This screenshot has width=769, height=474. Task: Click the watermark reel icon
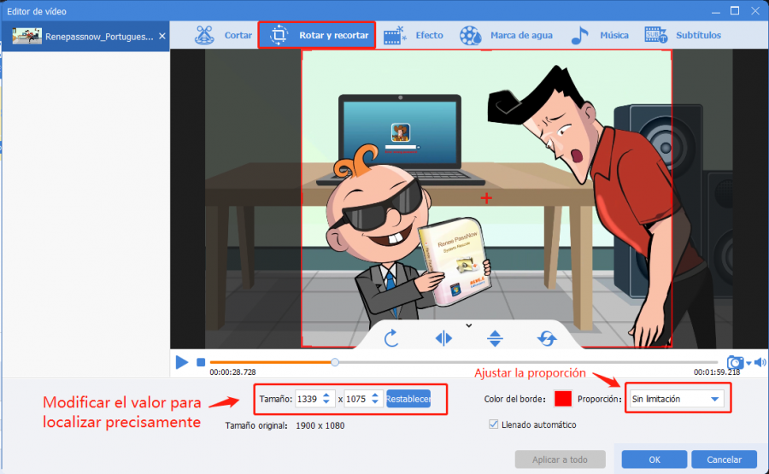tap(470, 35)
